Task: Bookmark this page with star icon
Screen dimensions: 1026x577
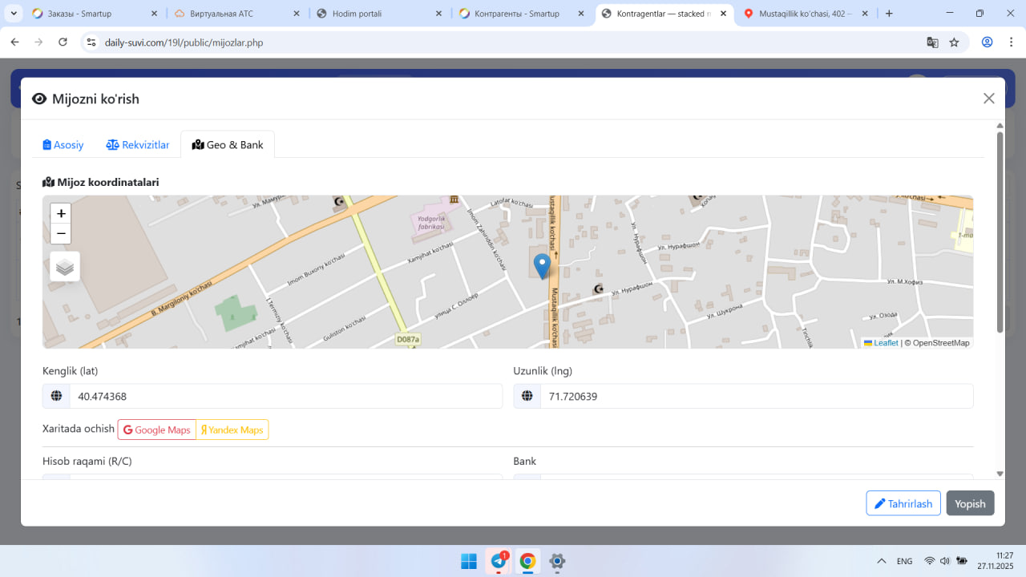Action: (954, 42)
